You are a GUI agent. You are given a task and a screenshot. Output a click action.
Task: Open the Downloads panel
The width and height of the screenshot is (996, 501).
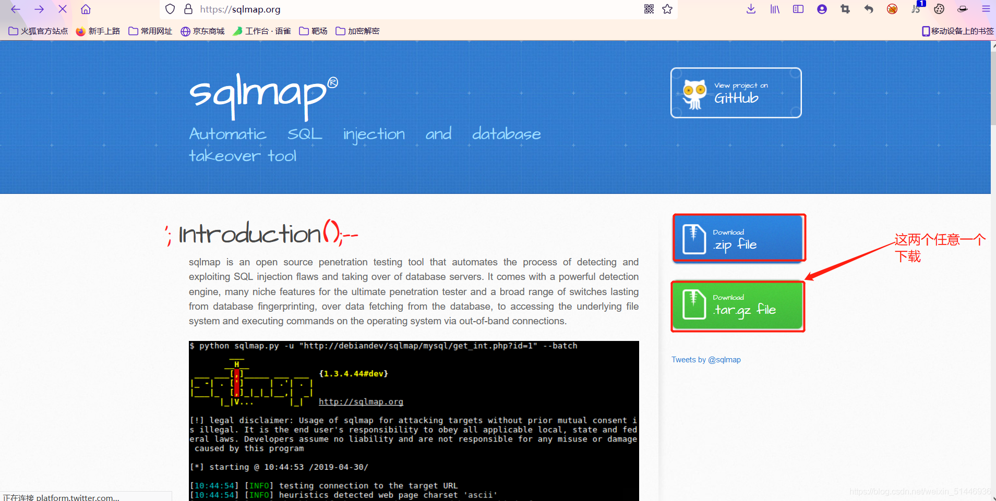pos(751,9)
